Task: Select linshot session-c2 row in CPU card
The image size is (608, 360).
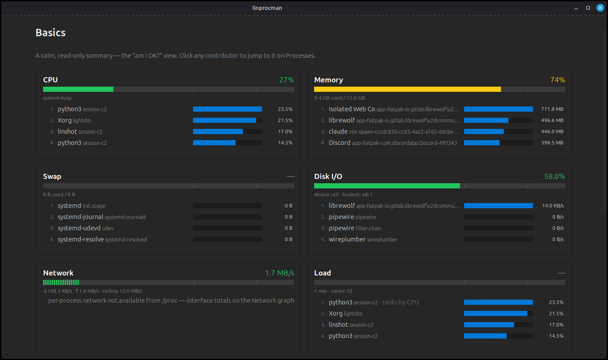Action: tap(168, 131)
